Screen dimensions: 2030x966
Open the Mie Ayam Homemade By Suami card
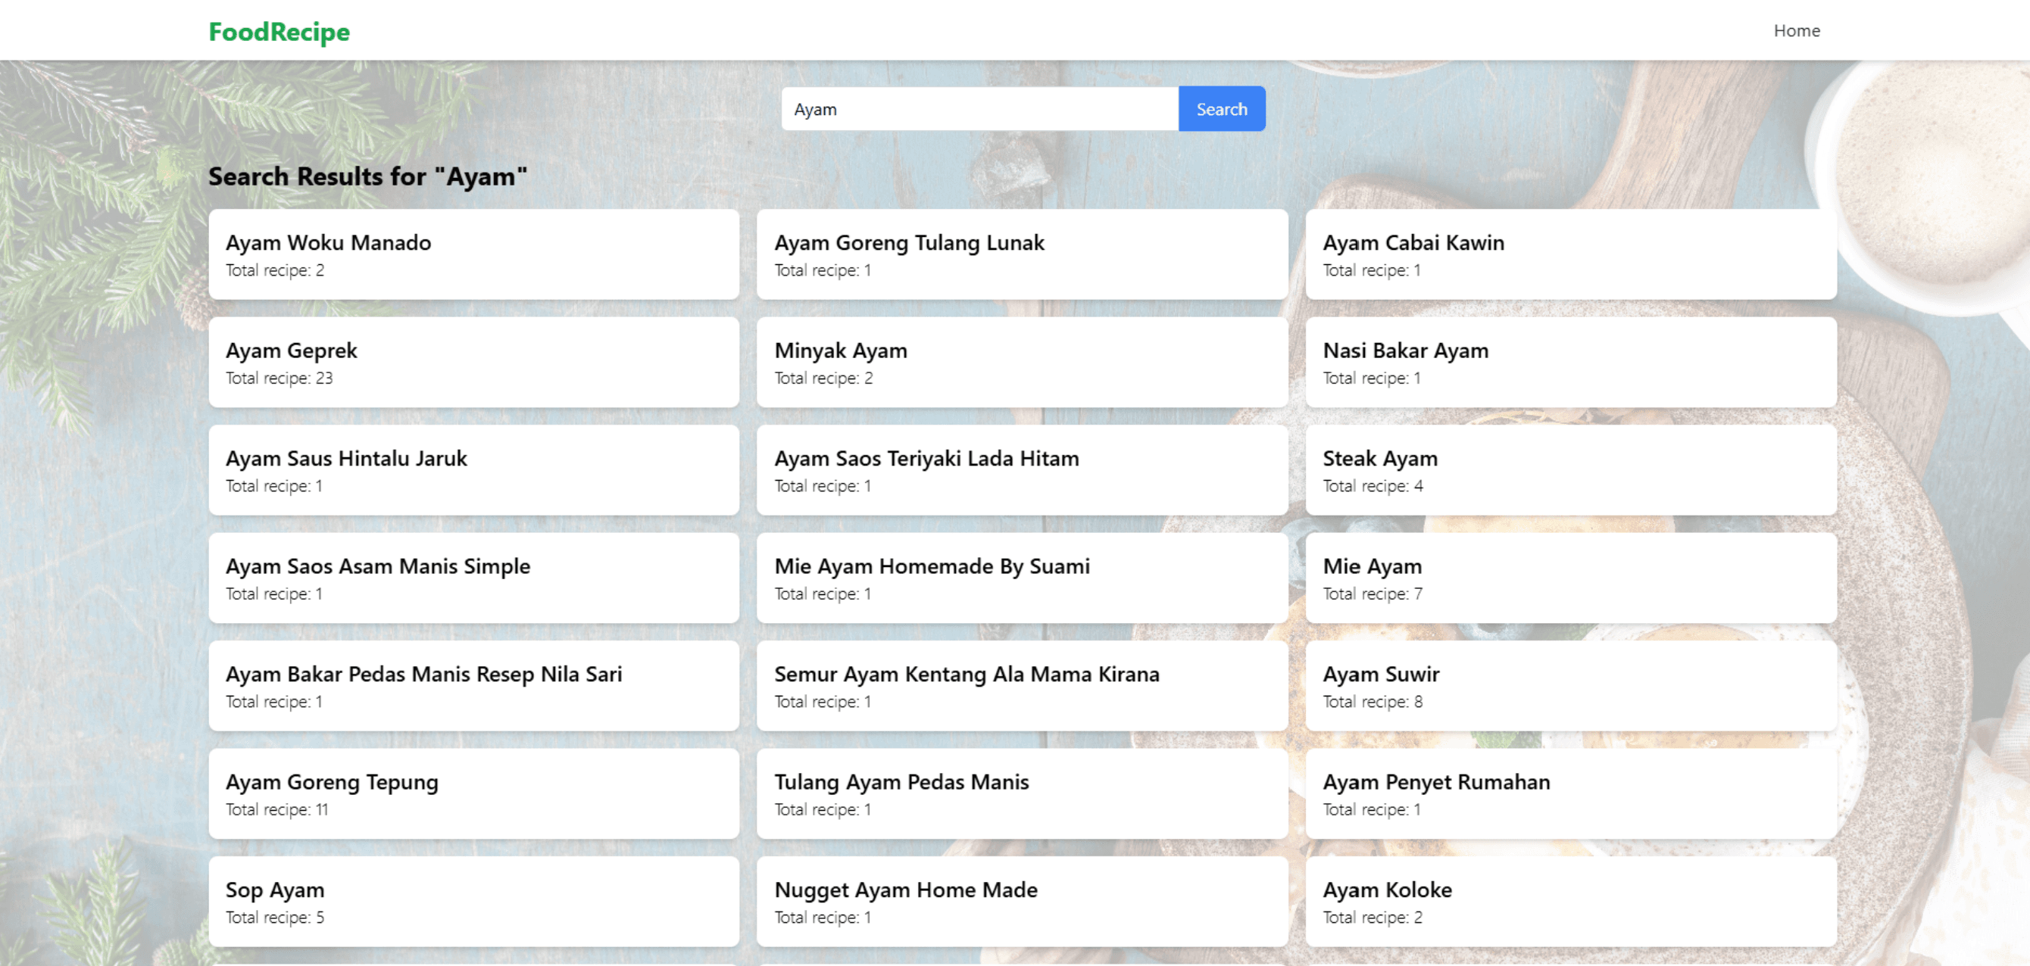1022,578
